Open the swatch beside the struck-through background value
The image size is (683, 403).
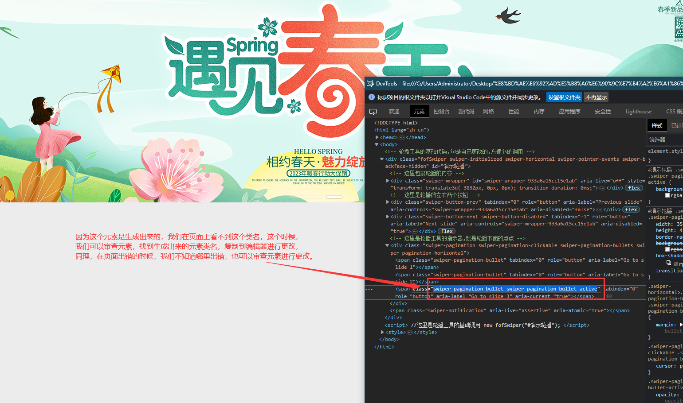point(667,250)
